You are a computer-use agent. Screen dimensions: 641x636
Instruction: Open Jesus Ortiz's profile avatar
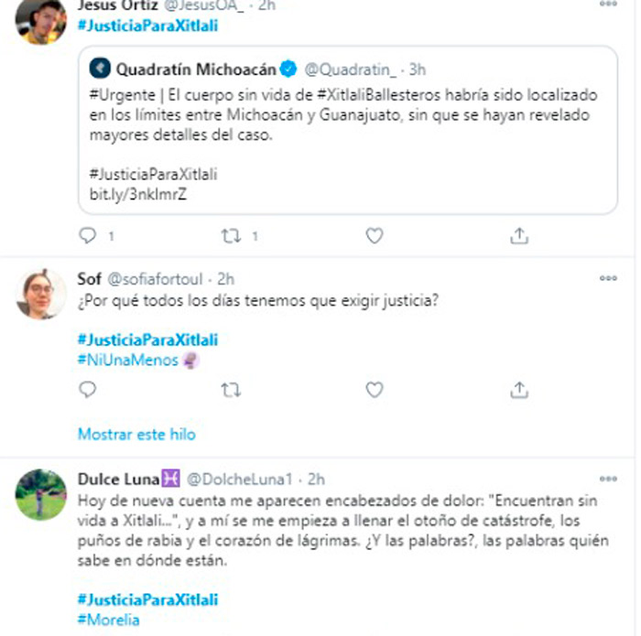pos(41,20)
